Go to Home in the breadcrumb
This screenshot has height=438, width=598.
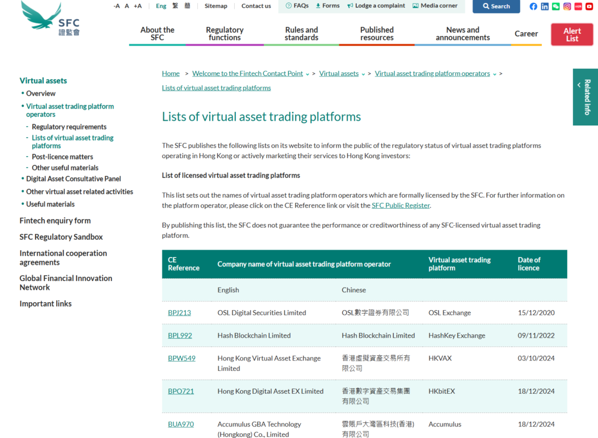point(171,73)
